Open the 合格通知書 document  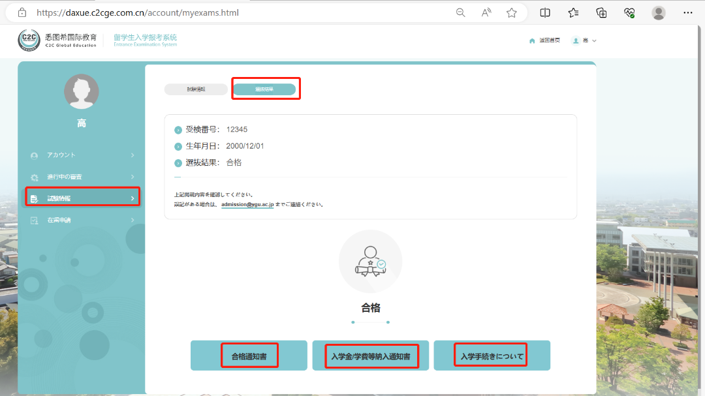[249, 356]
